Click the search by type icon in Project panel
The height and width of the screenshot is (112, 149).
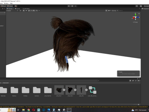tap(130, 81)
